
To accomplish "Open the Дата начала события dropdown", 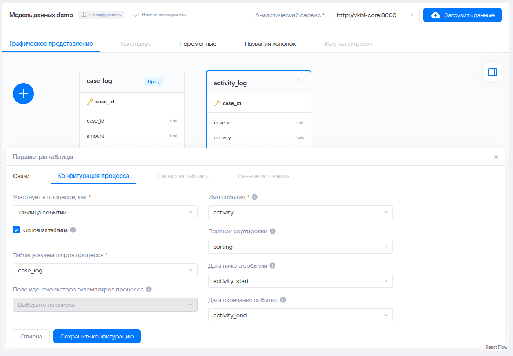I will (x=300, y=281).
